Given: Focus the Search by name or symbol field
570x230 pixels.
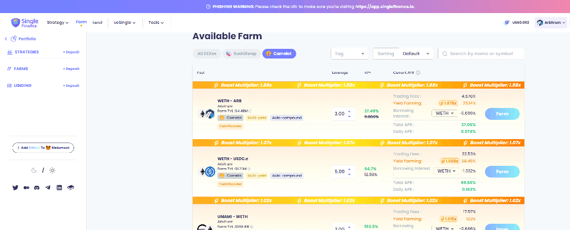Looking at the screenshot, I should point(481,53).
